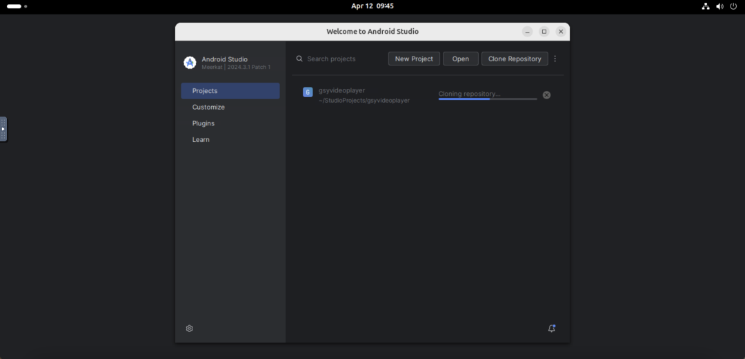Click the New Project button
The image size is (745, 359).
tap(414, 59)
